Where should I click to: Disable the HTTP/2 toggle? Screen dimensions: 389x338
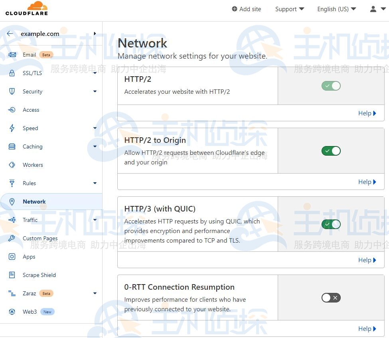331,86
